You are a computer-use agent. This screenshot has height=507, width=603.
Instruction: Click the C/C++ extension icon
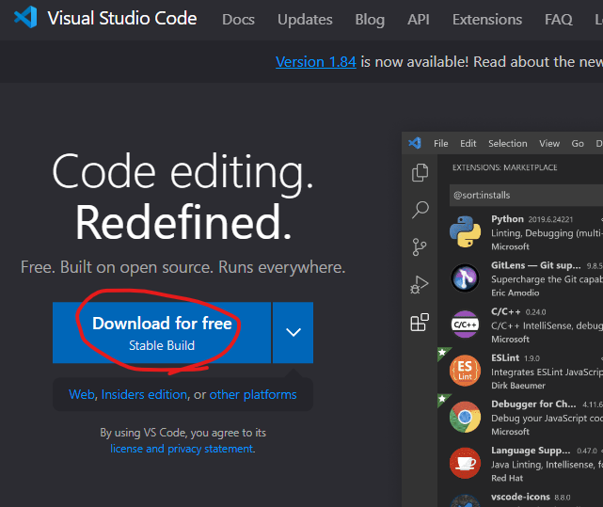click(x=465, y=325)
